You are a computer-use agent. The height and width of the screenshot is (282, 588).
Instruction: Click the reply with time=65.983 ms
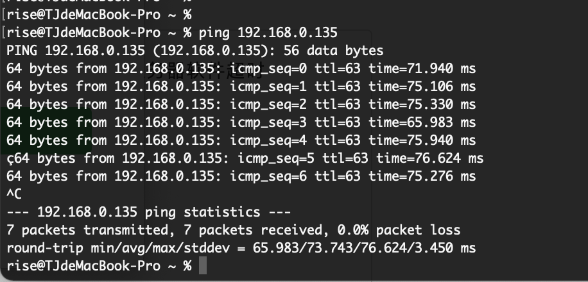tap(241, 122)
